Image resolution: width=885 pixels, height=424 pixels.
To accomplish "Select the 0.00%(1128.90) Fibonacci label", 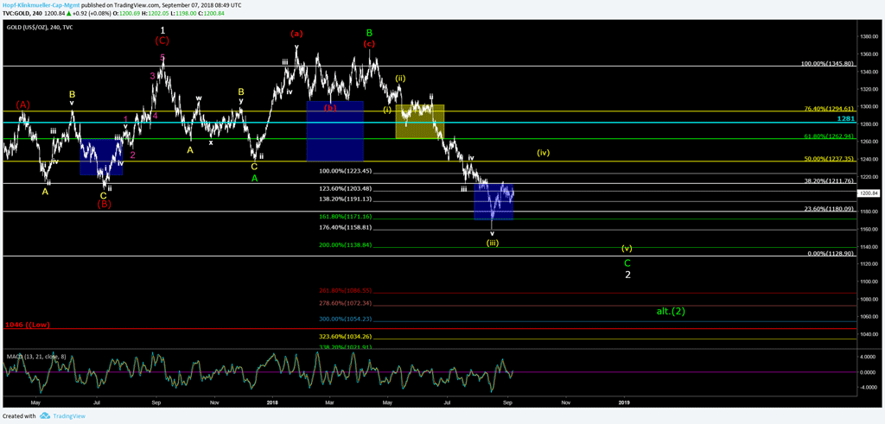I will (x=828, y=254).
